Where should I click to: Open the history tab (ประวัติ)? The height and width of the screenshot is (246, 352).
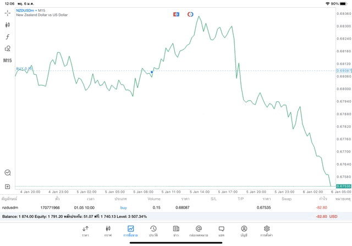tap(153, 231)
